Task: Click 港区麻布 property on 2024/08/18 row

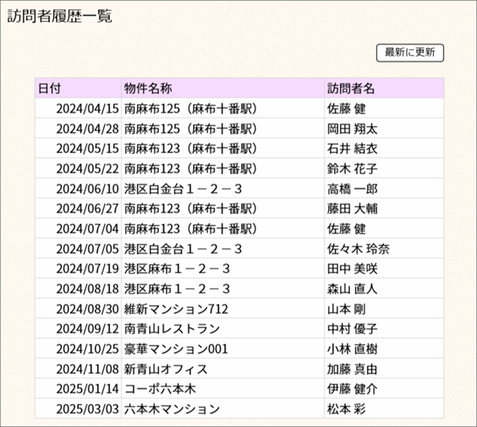Action: [177, 289]
